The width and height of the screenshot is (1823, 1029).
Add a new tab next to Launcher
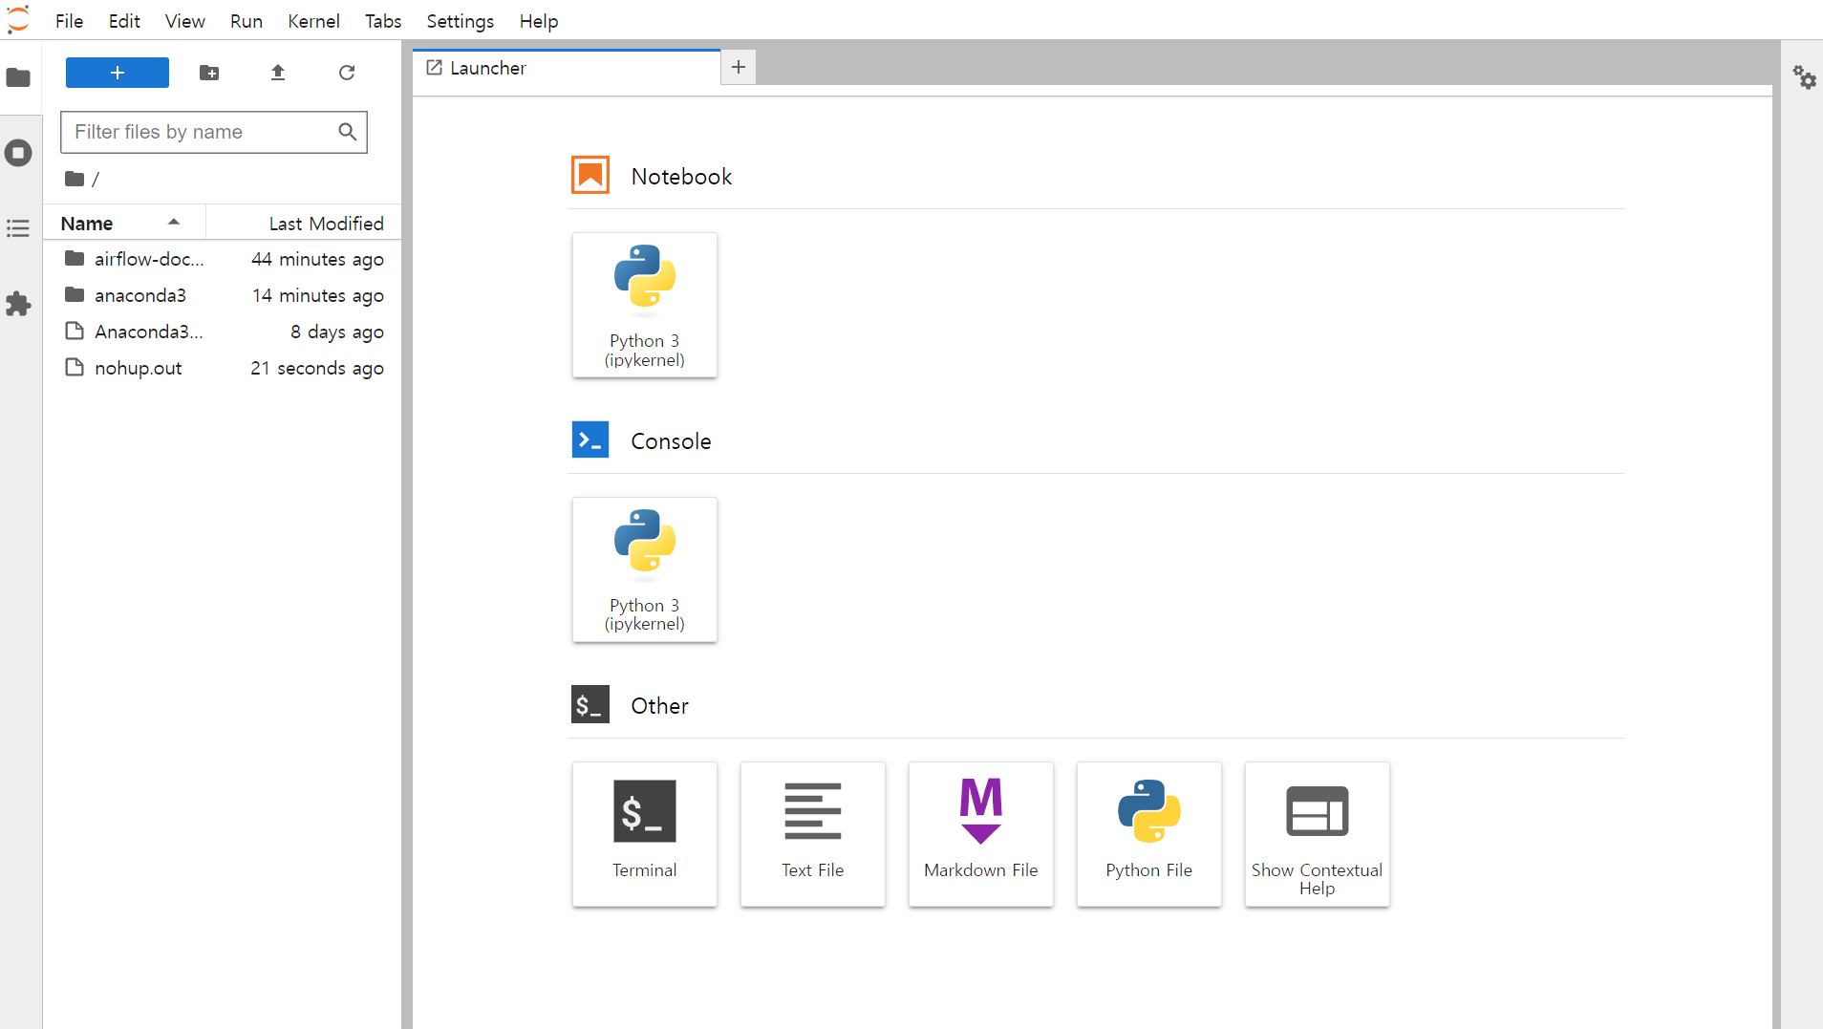pos(739,67)
